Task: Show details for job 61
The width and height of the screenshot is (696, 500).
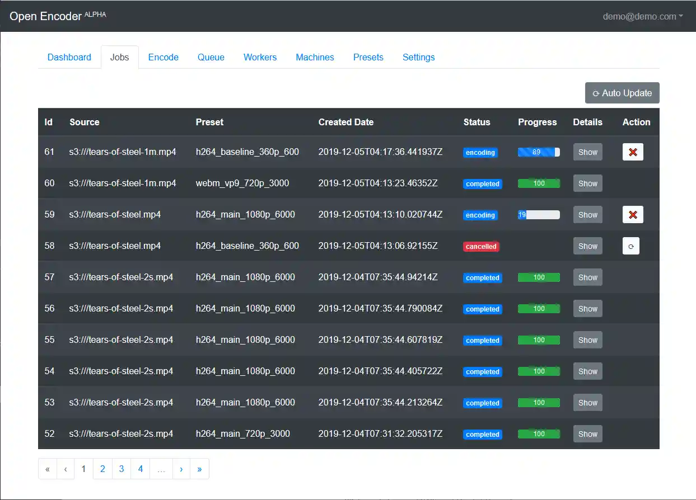Action: (x=587, y=152)
